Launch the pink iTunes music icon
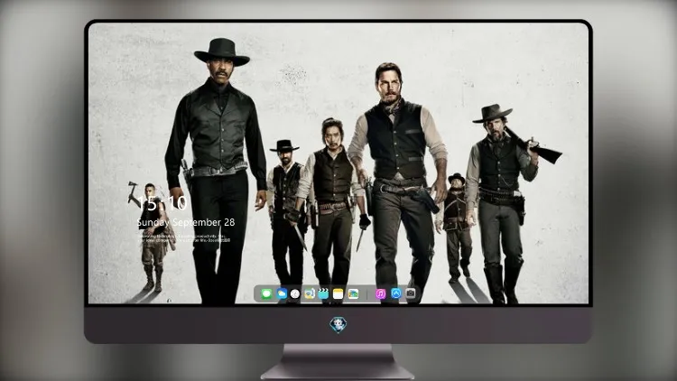 pyautogui.click(x=380, y=293)
